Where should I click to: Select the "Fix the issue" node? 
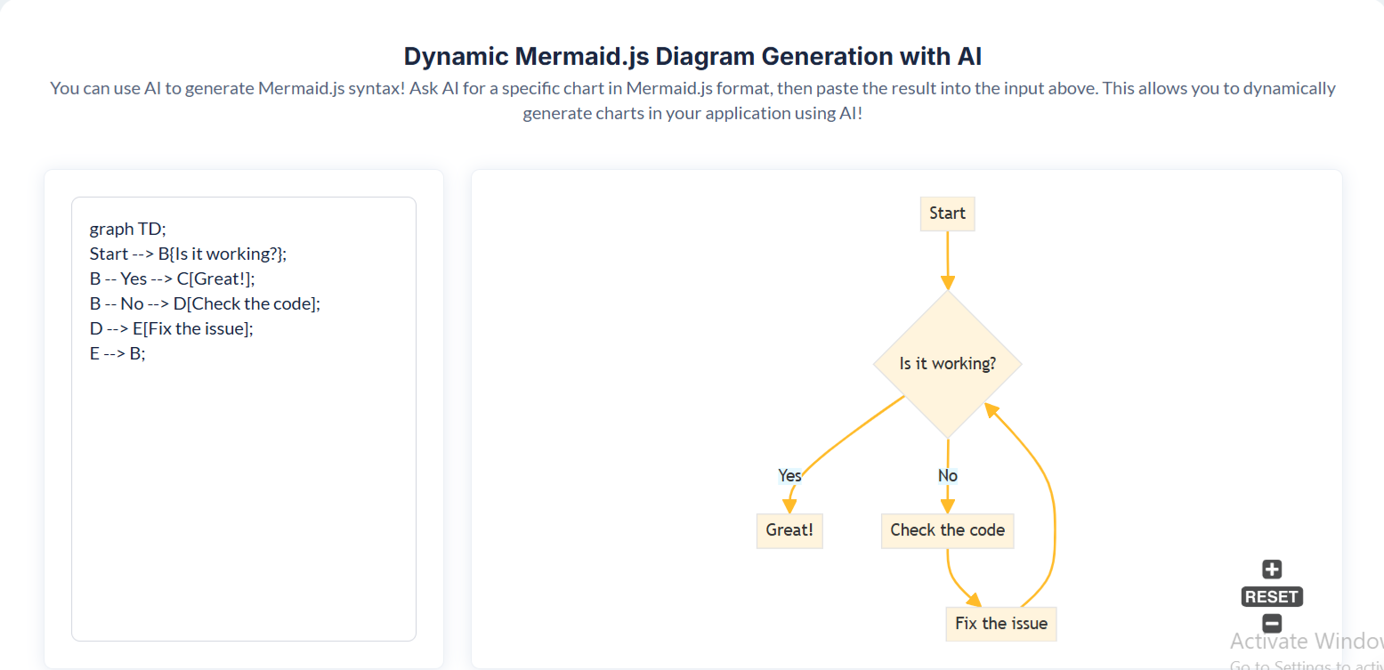pyautogui.click(x=1000, y=623)
